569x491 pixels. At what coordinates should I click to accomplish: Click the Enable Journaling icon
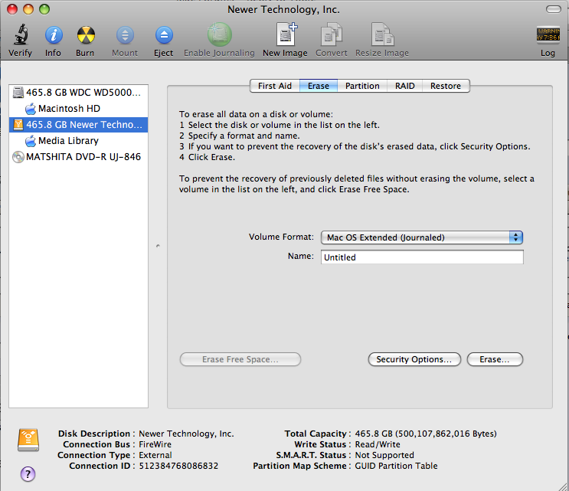click(x=220, y=34)
